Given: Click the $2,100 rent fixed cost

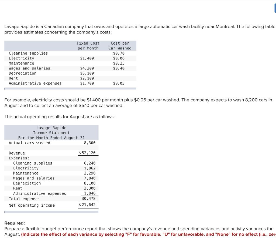Looking at the screenshot, I should tap(87, 78).
